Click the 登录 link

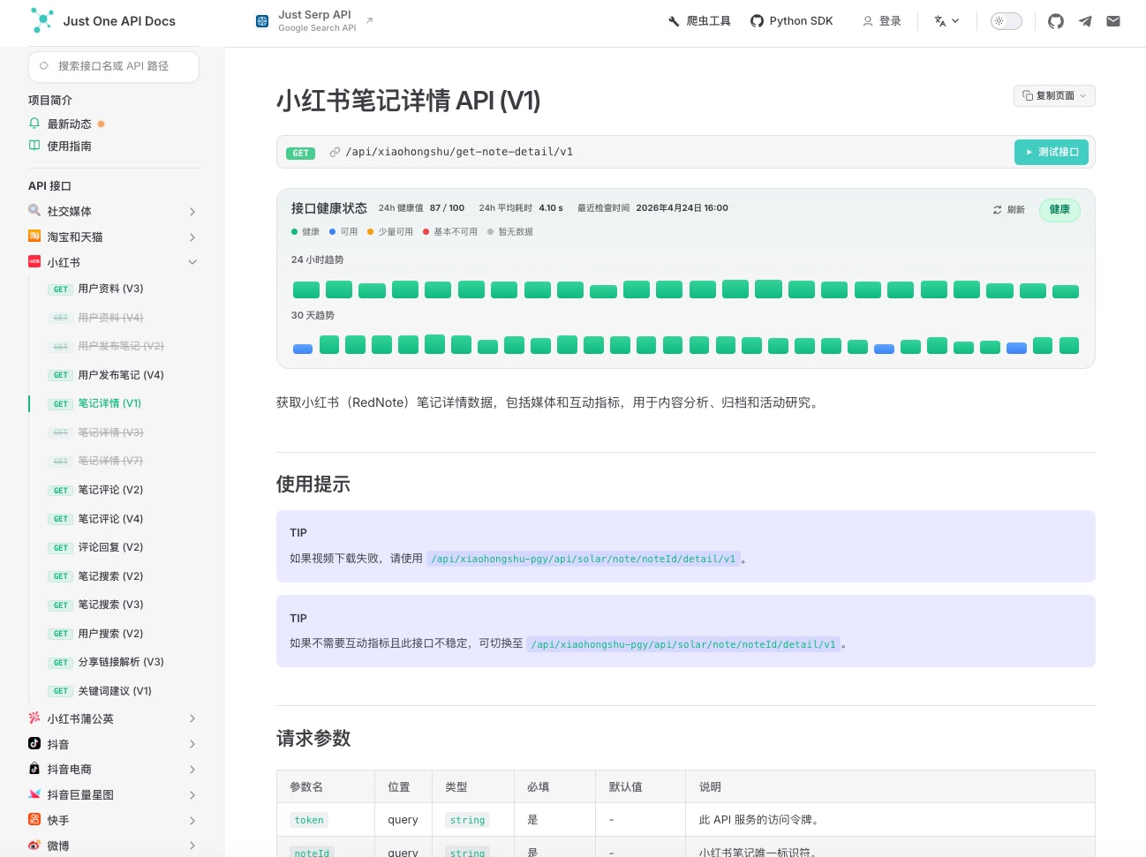[881, 21]
